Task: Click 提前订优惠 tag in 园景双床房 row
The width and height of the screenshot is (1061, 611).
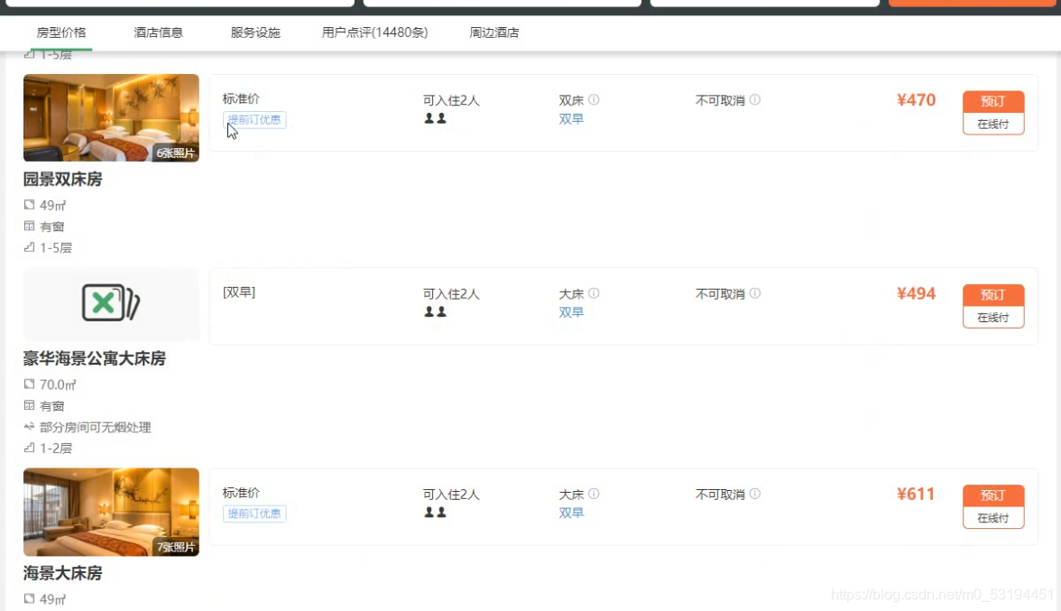Action: pyautogui.click(x=254, y=120)
